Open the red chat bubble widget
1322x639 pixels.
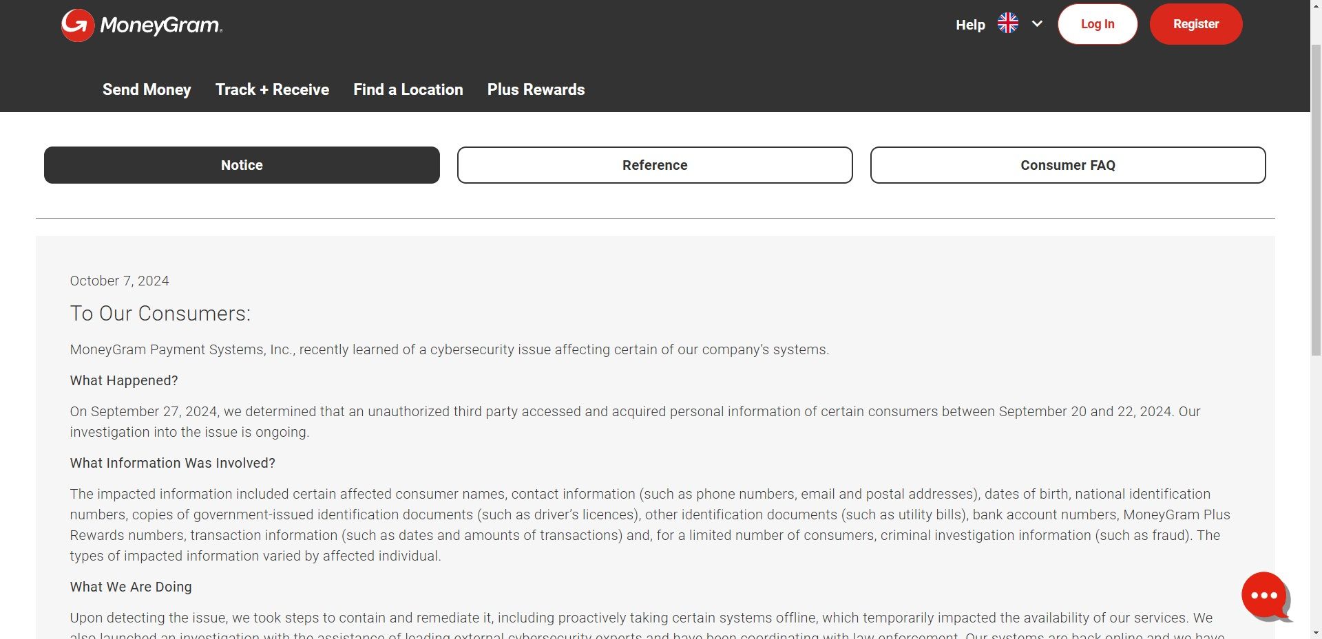(1265, 596)
